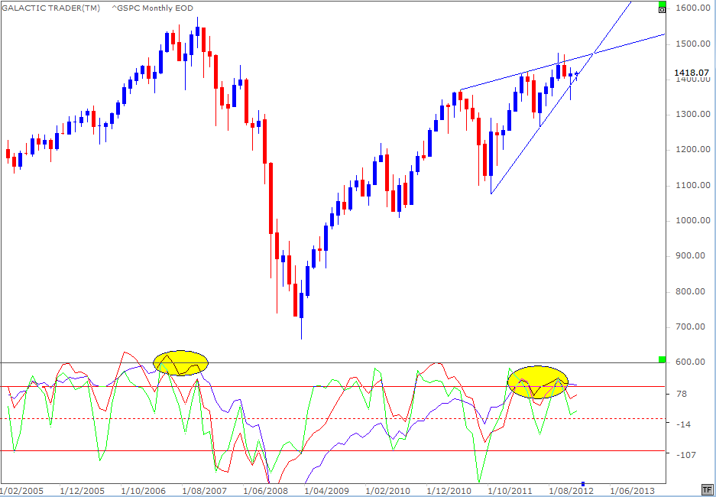Click the 1/06/2013 date label
This screenshot has height=497, width=716.
click(632, 491)
